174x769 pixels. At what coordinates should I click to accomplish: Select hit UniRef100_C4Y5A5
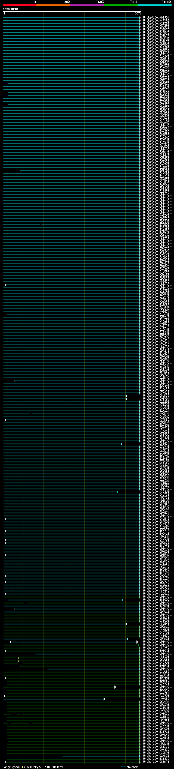pyautogui.click(x=156, y=417)
